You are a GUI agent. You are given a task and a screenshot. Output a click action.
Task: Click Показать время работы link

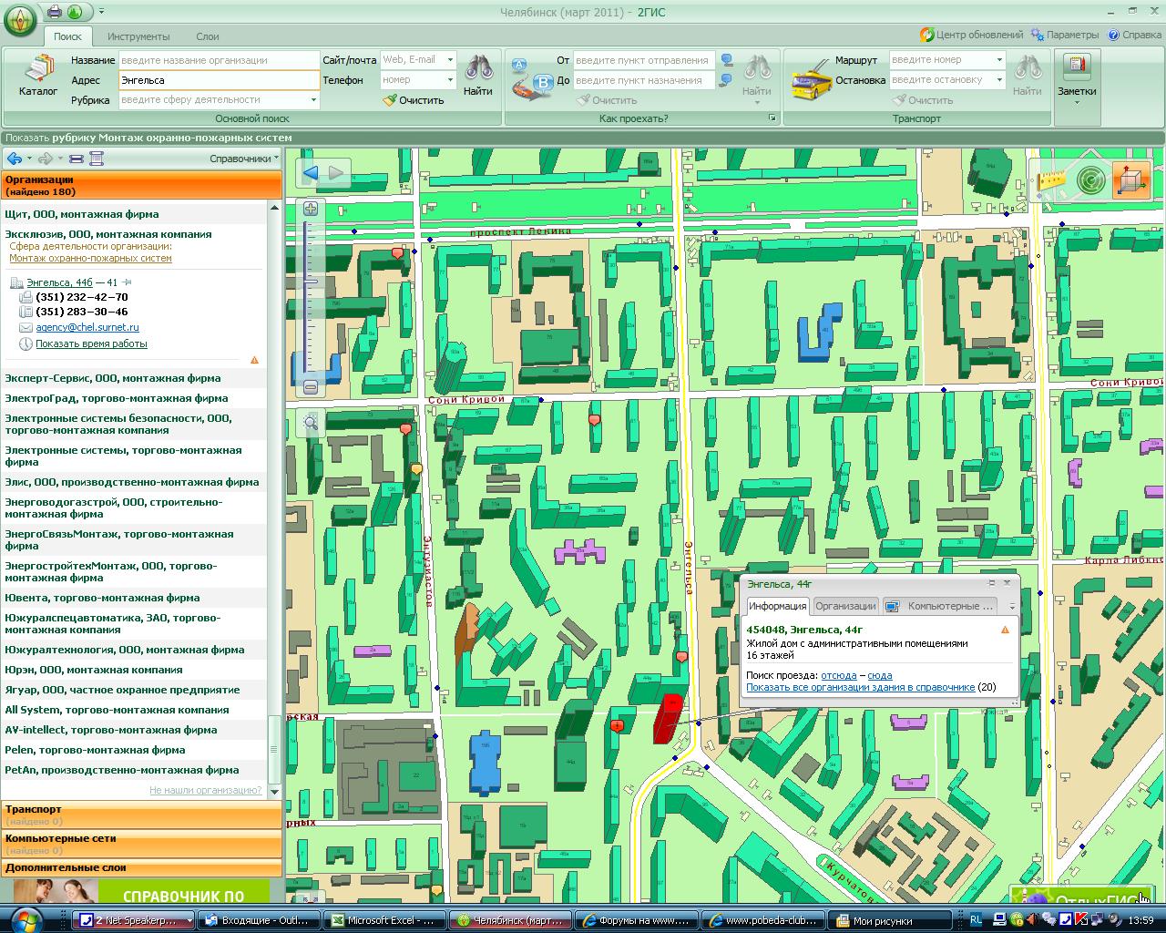tap(91, 344)
